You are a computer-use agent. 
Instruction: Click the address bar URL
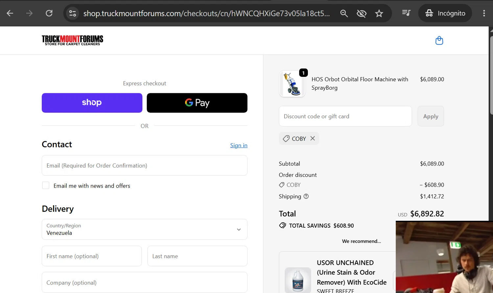pos(206,13)
